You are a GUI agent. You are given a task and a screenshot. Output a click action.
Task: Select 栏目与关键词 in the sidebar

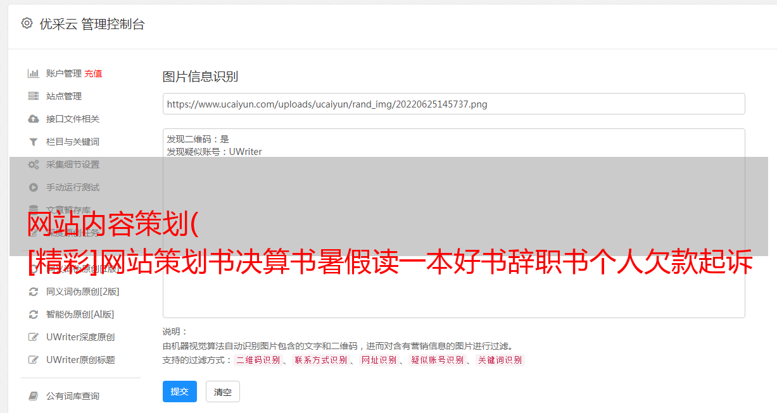tap(73, 142)
